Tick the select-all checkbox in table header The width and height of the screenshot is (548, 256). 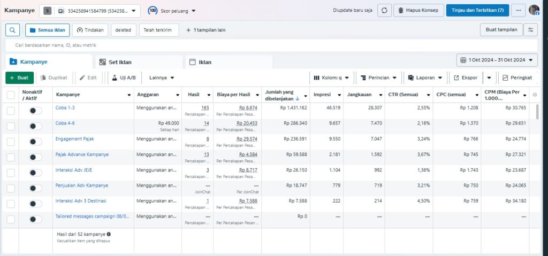click(x=11, y=95)
